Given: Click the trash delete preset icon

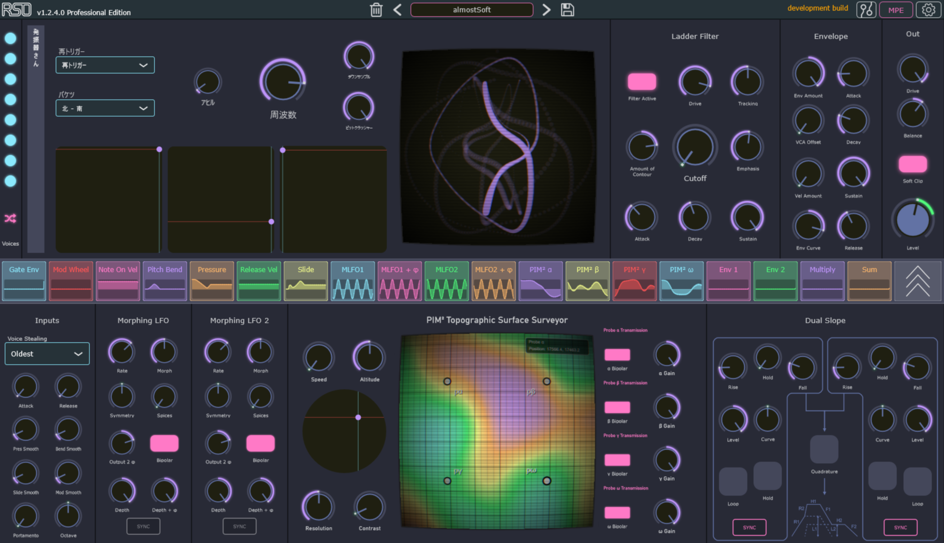Looking at the screenshot, I should click(376, 10).
